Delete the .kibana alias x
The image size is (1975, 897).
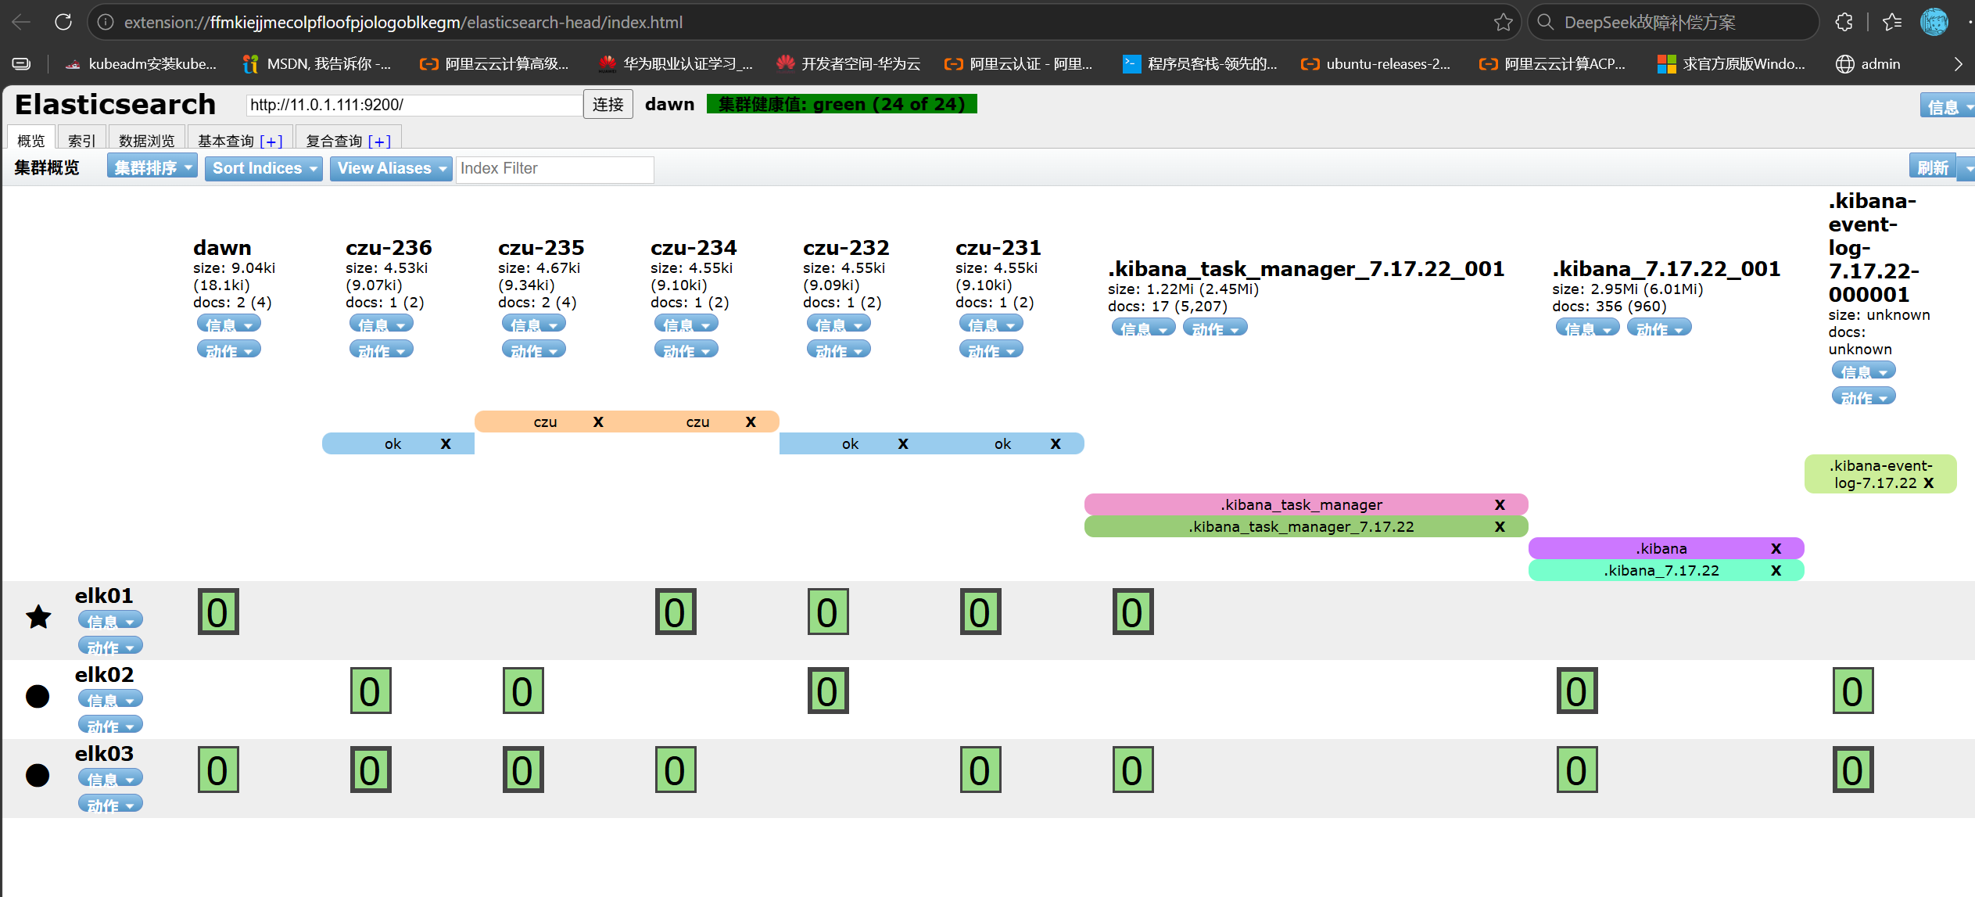(x=1776, y=548)
